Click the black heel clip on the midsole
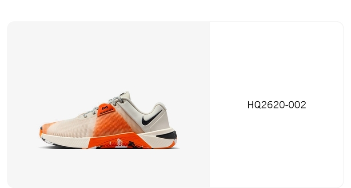Viewport: 351px width, 188px height. coord(168,135)
